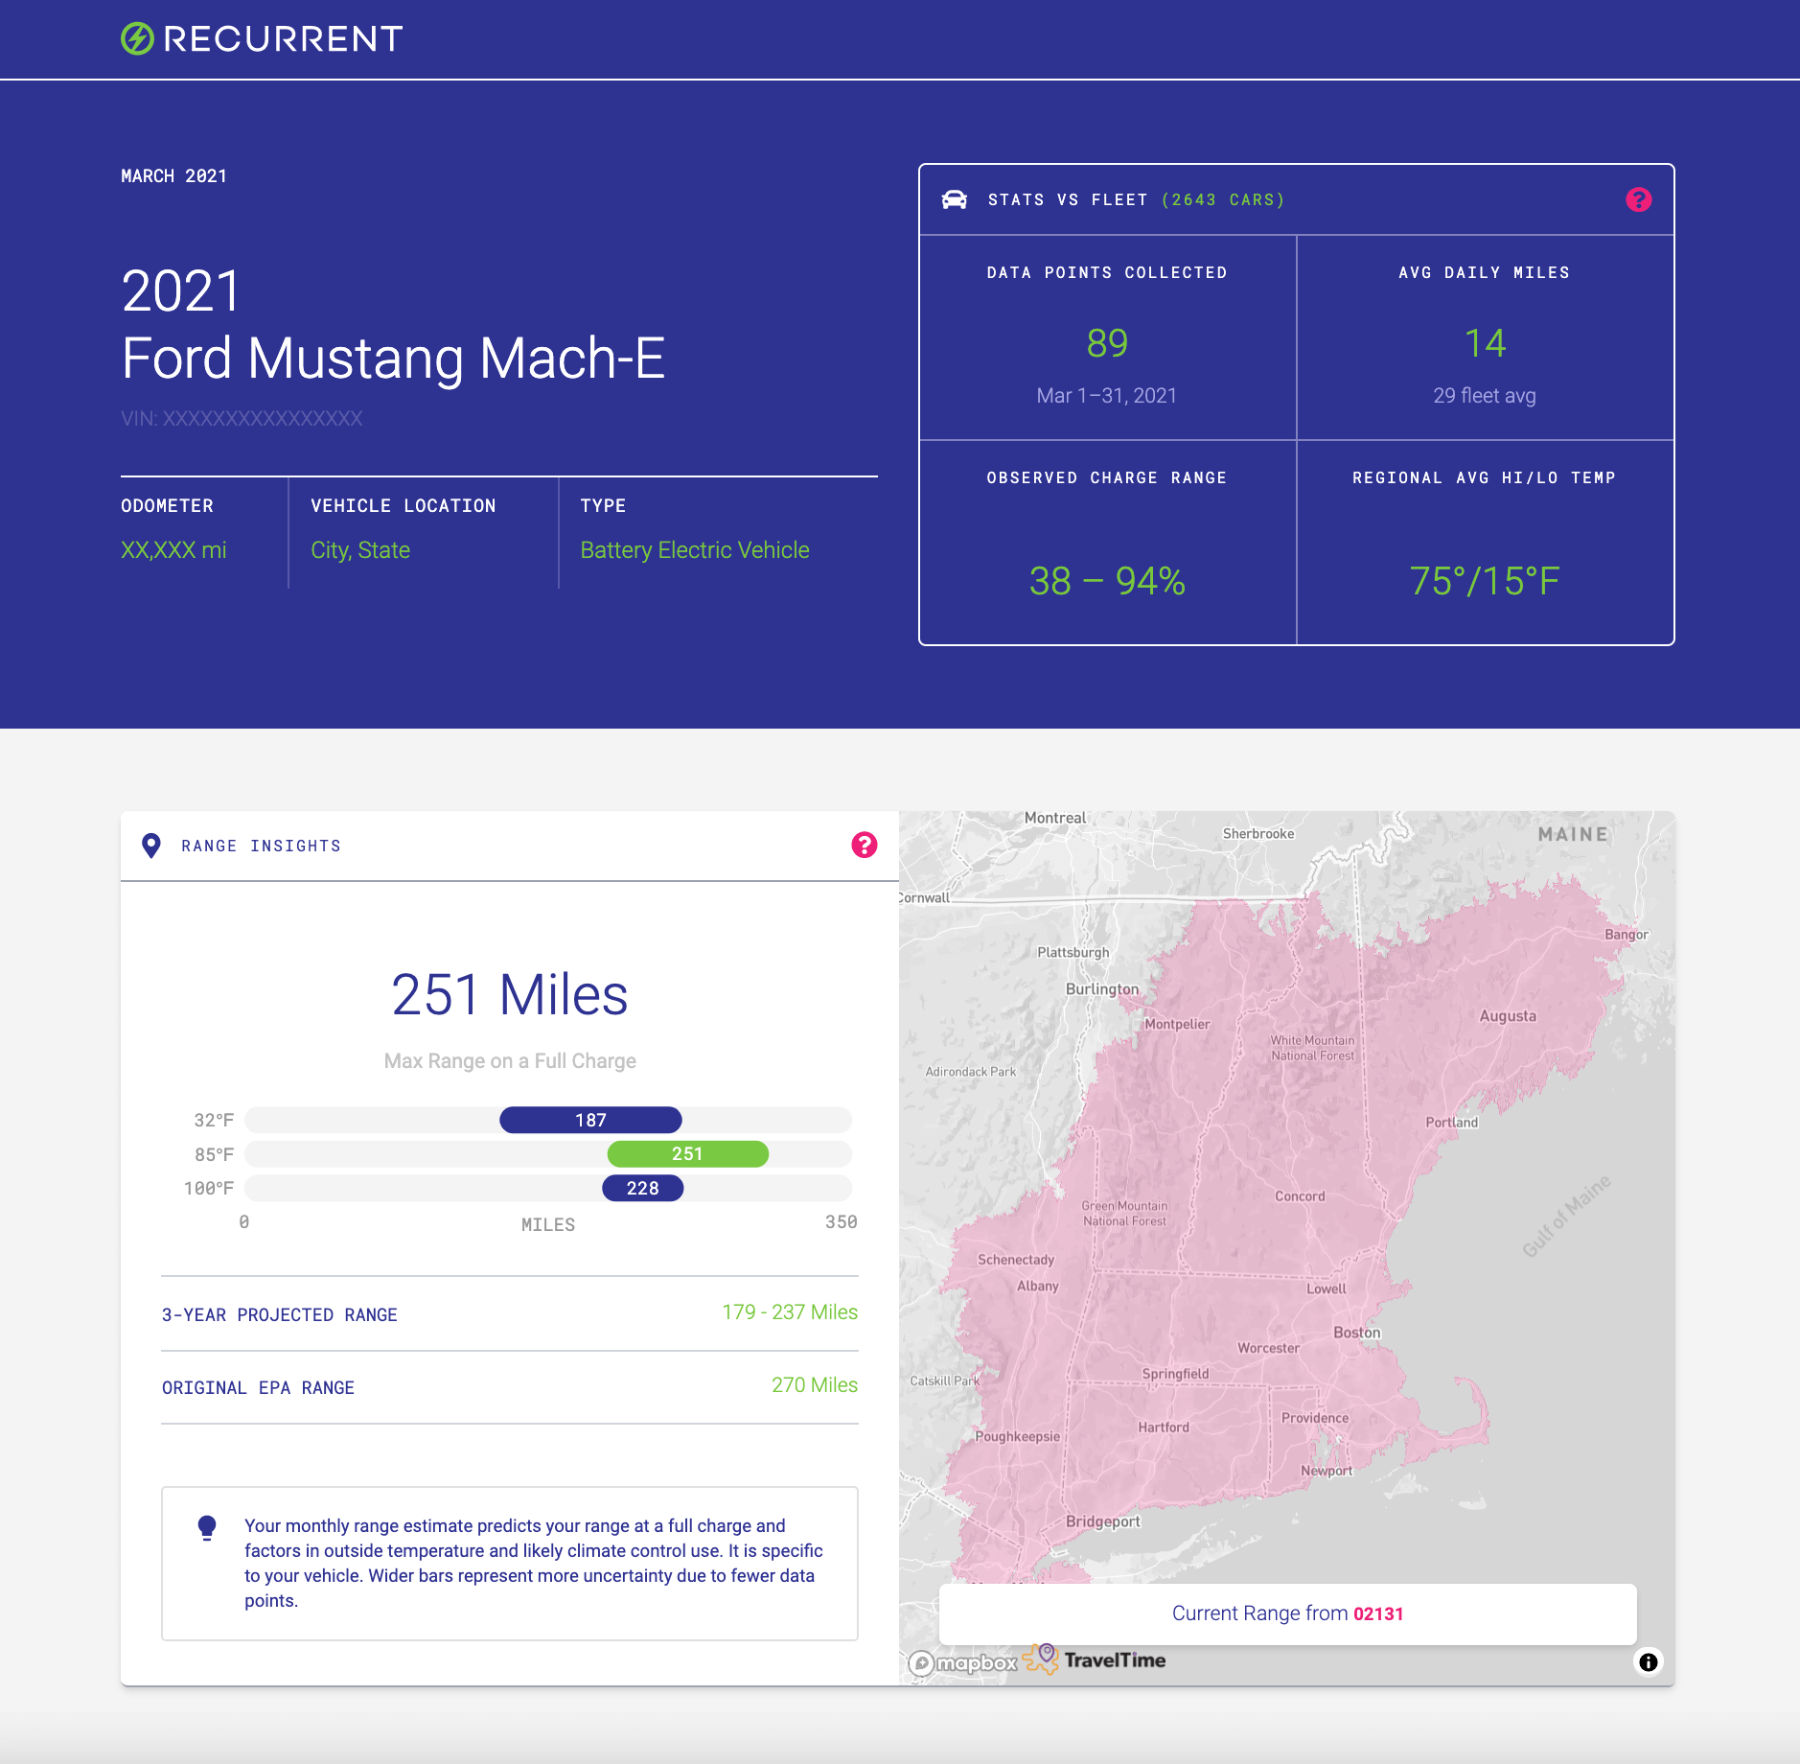The width and height of the screenshot is (1800, 1764).
Task: Click the MAINE state label on map
Action: point(1573,834)
